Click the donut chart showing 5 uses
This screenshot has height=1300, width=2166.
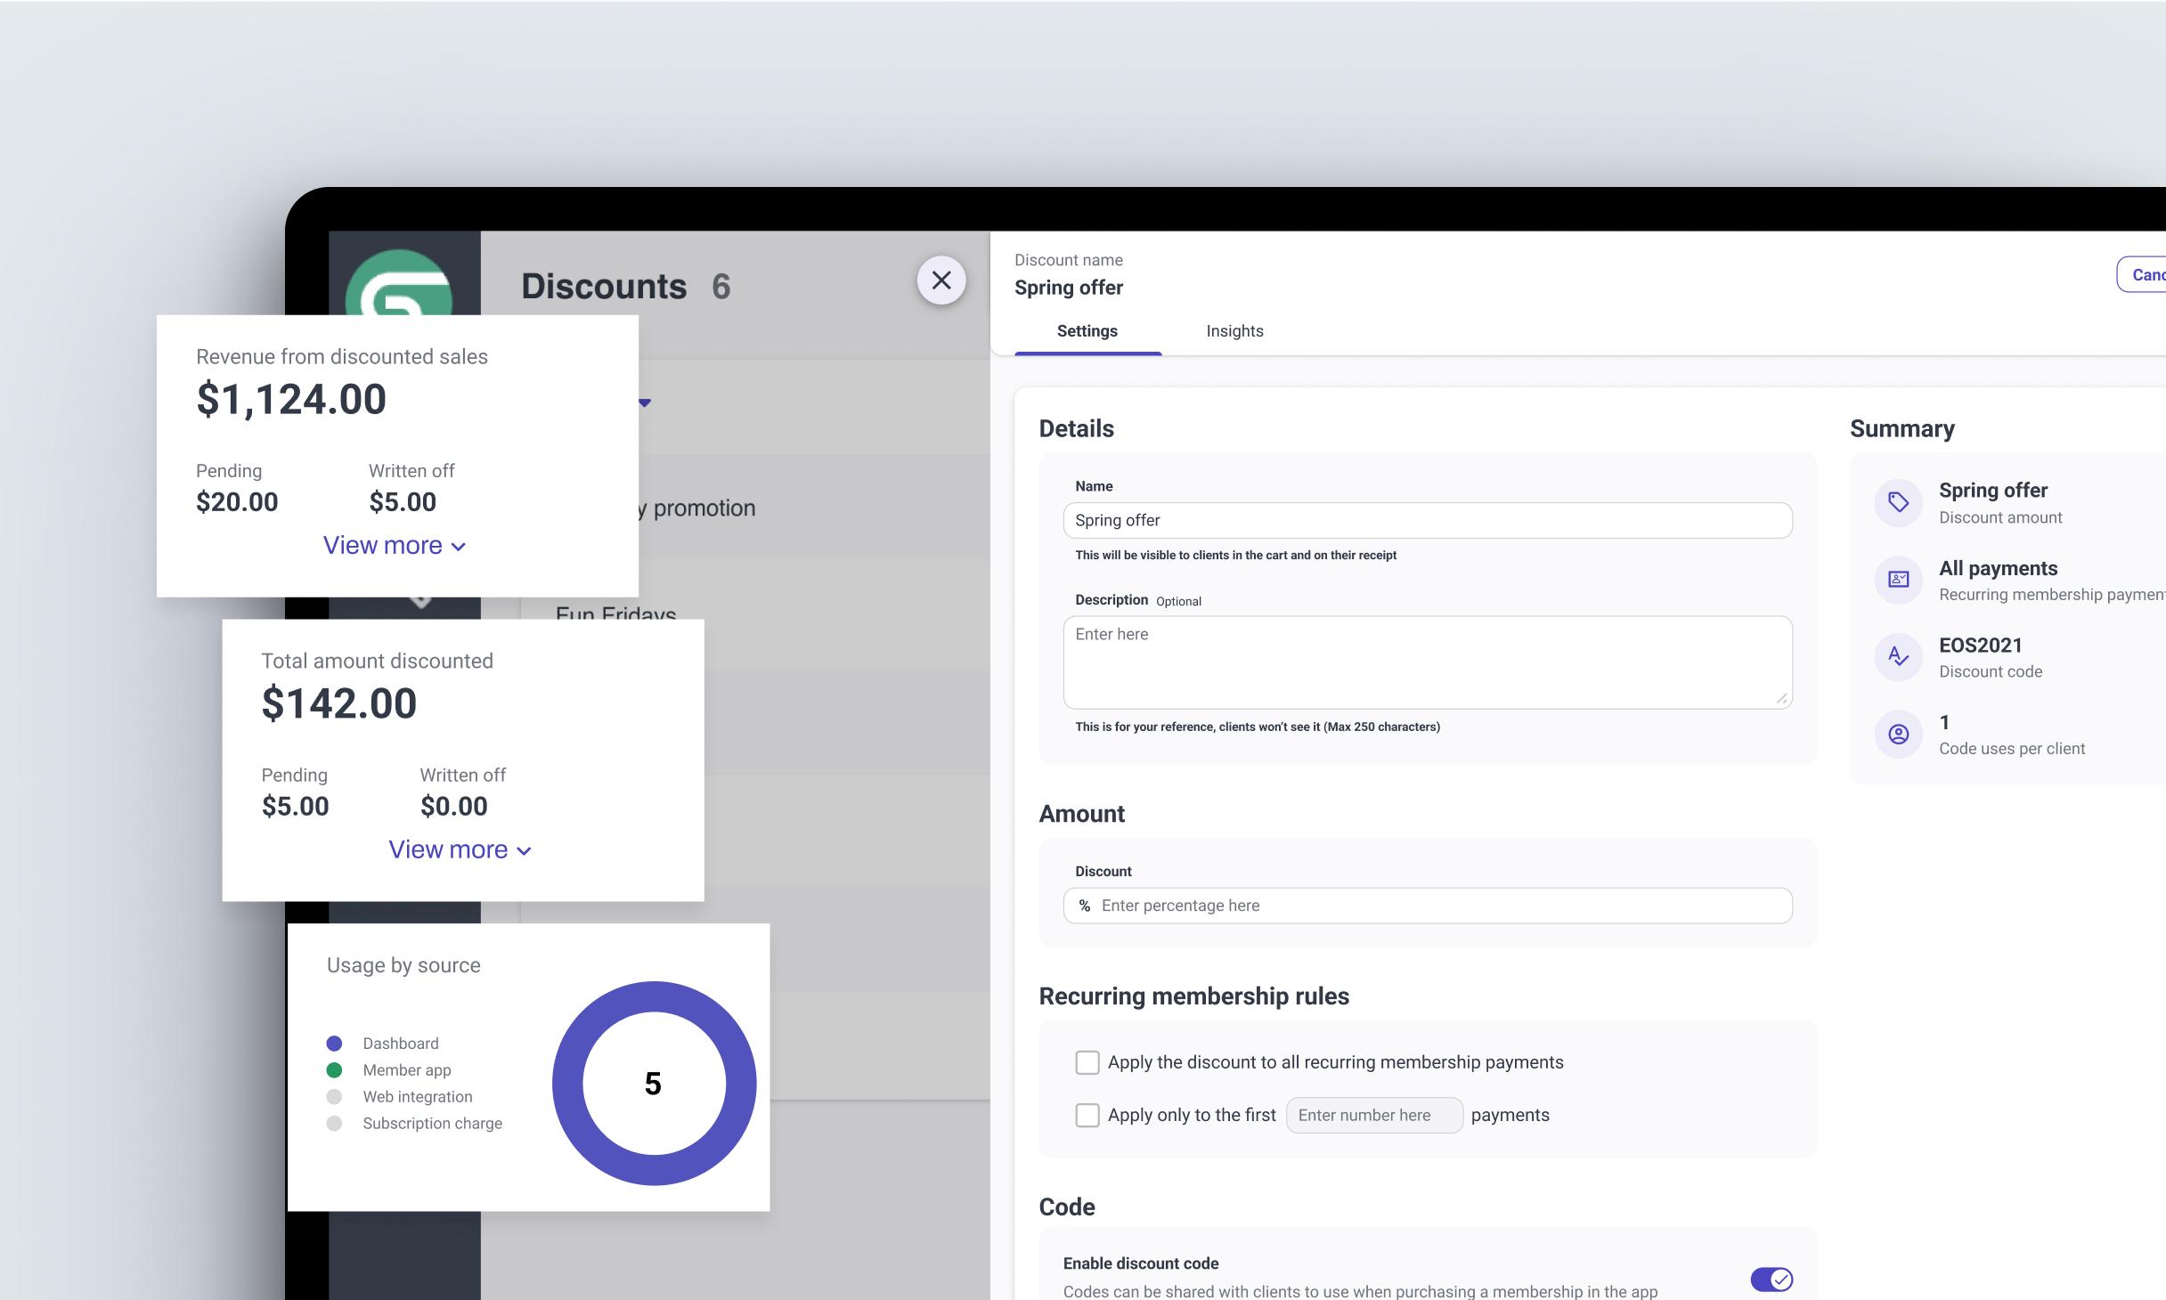coord(654,1083)
